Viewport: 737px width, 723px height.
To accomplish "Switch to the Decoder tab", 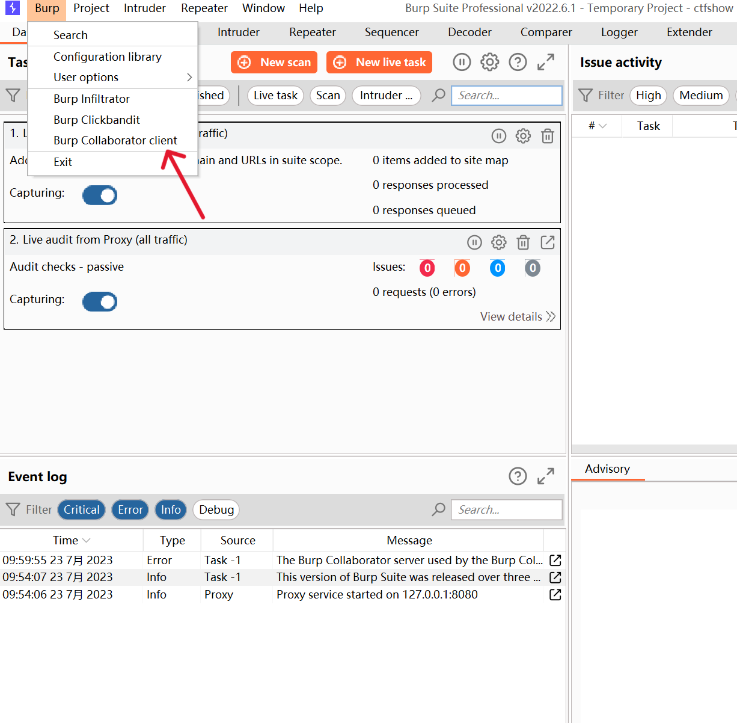I will [469, 32].
